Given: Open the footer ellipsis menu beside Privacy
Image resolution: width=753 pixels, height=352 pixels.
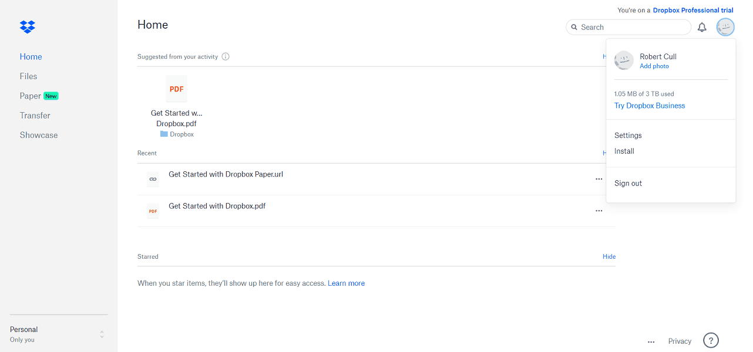Looking at the screenshot, I should coord(651,341).
